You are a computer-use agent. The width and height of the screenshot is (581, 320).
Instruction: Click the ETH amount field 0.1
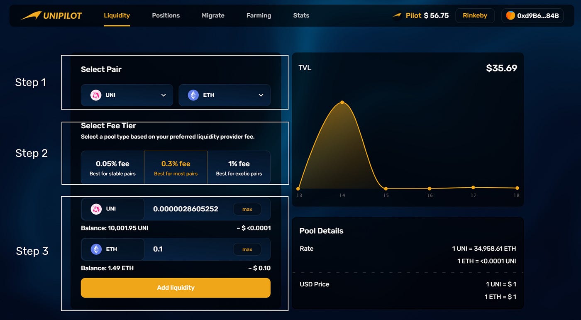(158, 249)
